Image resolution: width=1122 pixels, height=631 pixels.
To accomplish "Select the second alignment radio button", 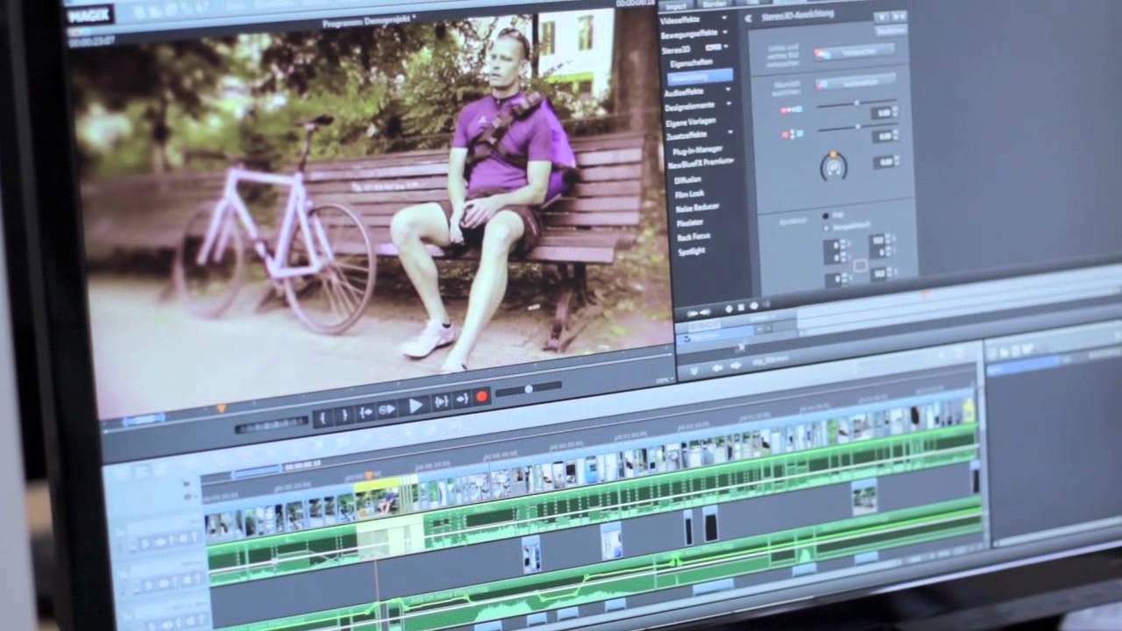I will pos(826,228).
